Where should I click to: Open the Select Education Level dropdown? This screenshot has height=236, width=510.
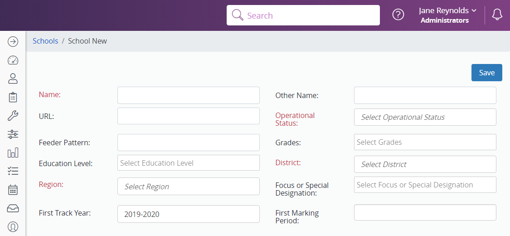pyautogui.click(x=188, y=163)
